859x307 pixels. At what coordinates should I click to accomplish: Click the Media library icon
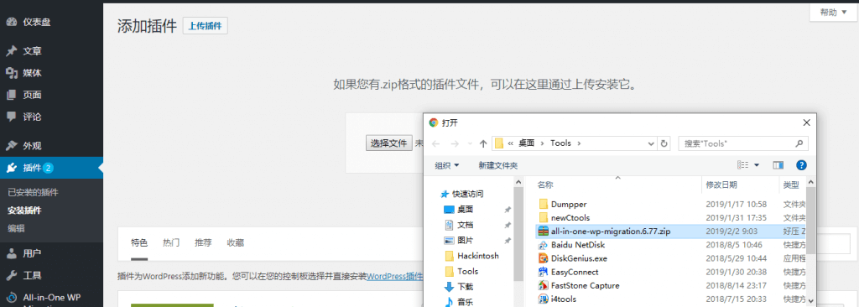point(12,73)
